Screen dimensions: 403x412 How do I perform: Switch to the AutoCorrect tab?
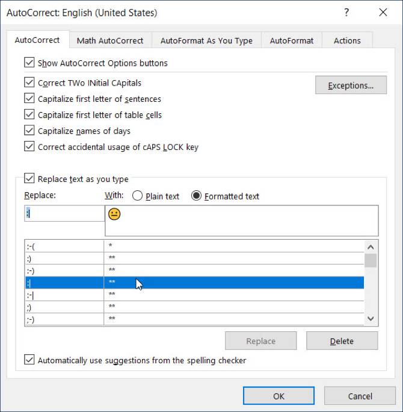[x=37, y=40]
